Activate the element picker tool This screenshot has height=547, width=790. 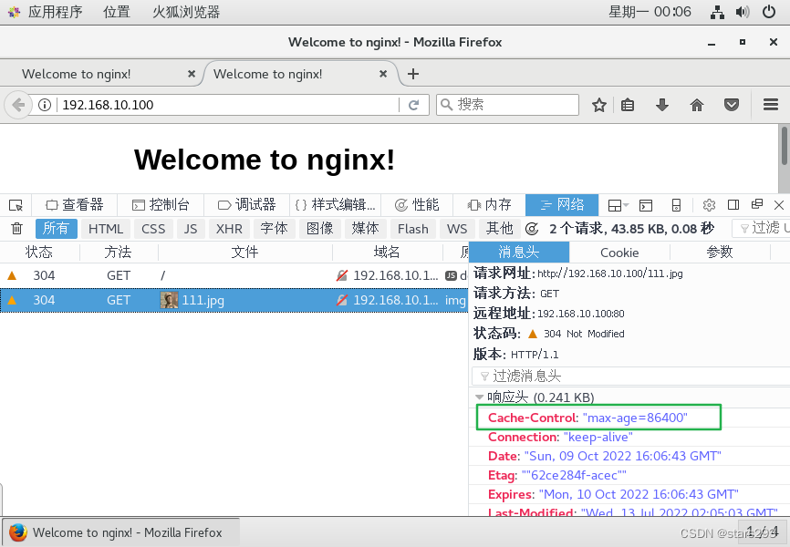click(x=16, y=205)
